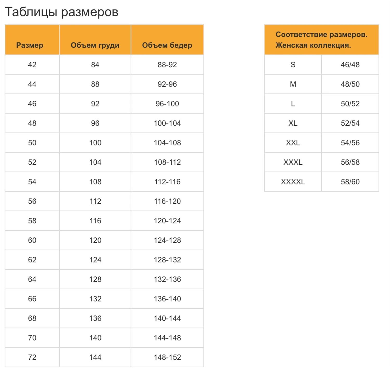Select the 'Размер' column header
Screen dimensions: 390x368
click(x=32, y=40)
